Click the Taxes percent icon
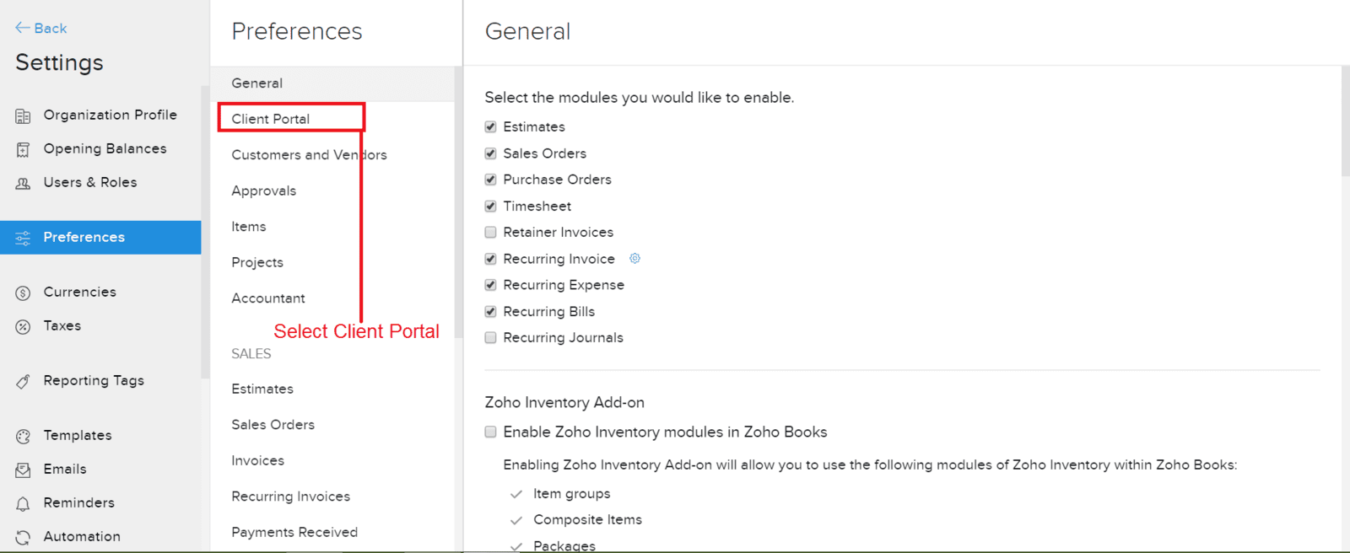Image resolution: width=1350 pixels, height=553 pixels. click(23, 327)
